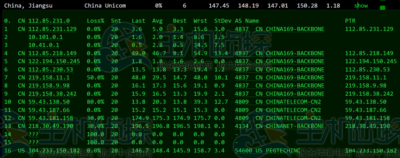The image size is (400, 158).
Task: Open hop 11 underlined IP 59.43.187.66
Action: 49,110
